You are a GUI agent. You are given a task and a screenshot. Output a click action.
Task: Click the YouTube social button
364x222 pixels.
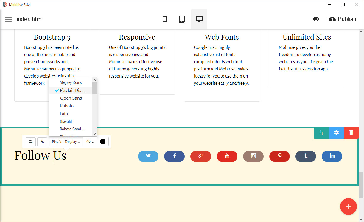tap(227, 156)
